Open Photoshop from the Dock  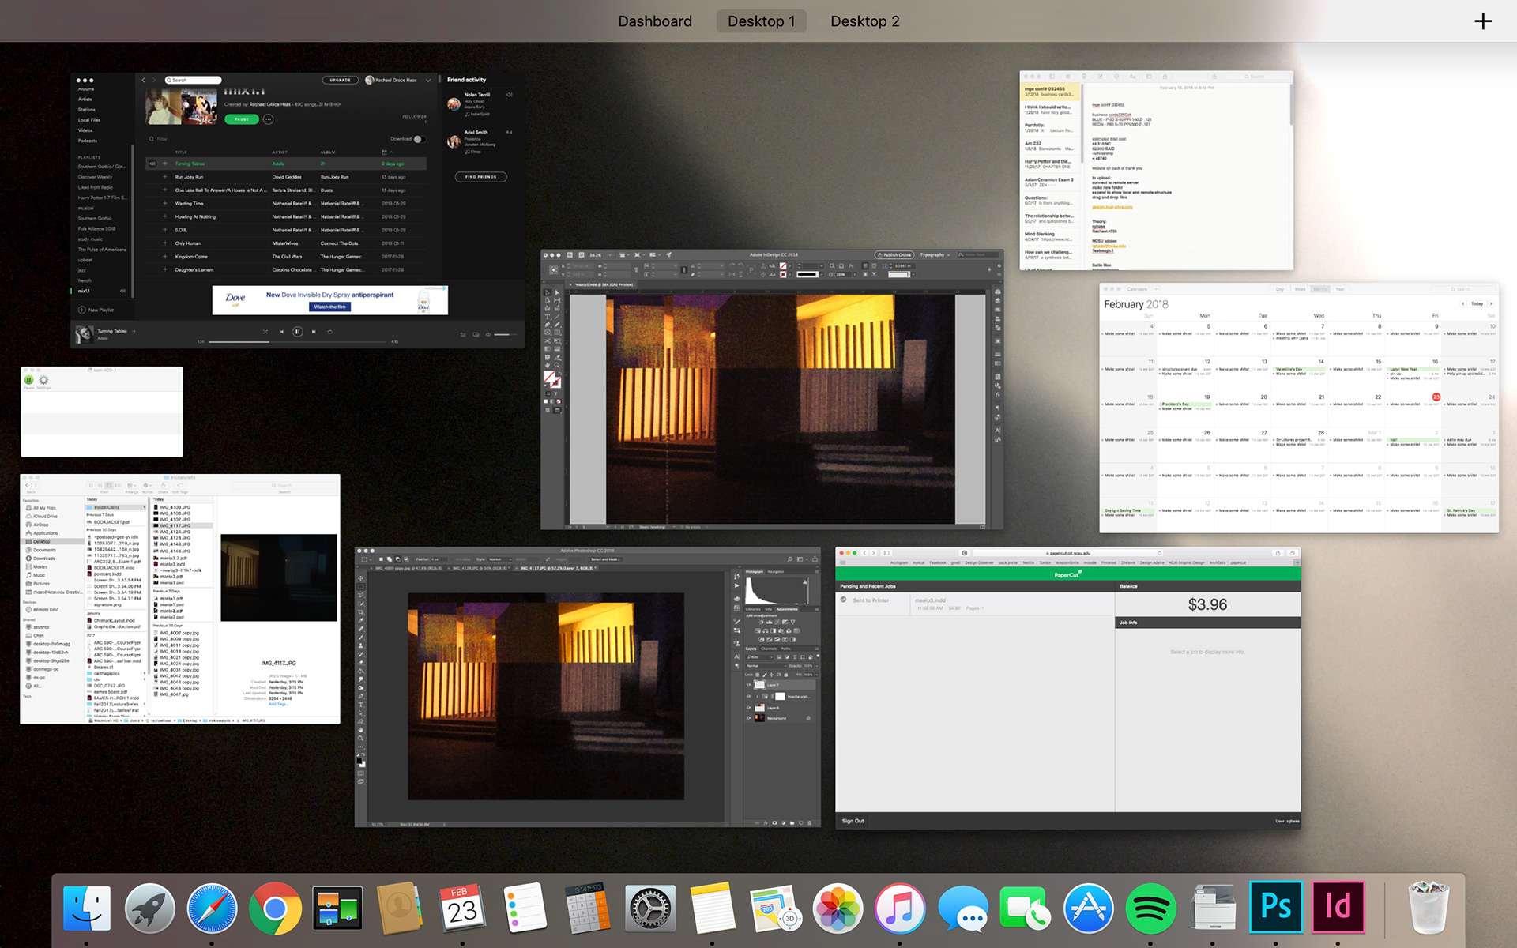click(x=1275, y=908)
